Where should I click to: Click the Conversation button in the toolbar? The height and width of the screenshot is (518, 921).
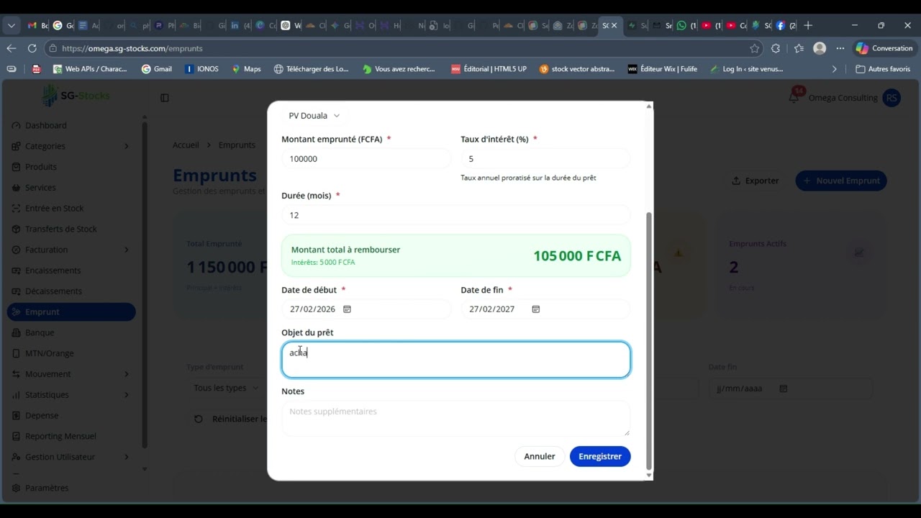coord(884,48)
